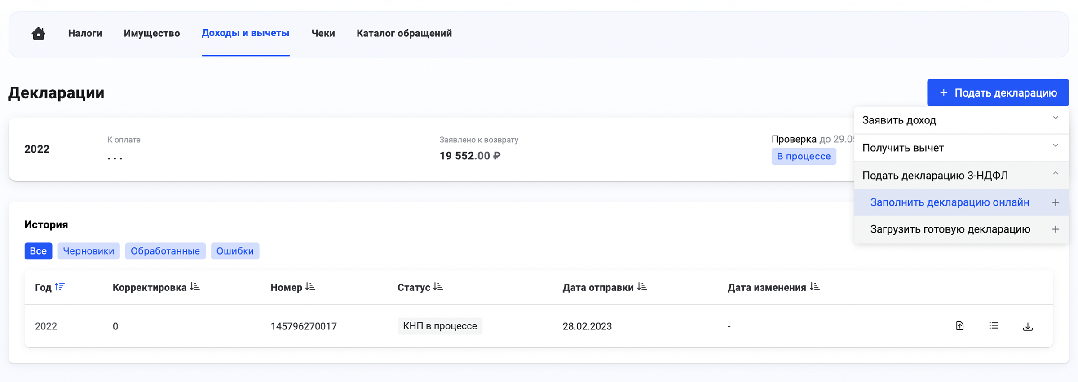The height and width of the screenshot is (382, 1078).
Task: Click the Дата отправки column header
Action: pos(598,287)
